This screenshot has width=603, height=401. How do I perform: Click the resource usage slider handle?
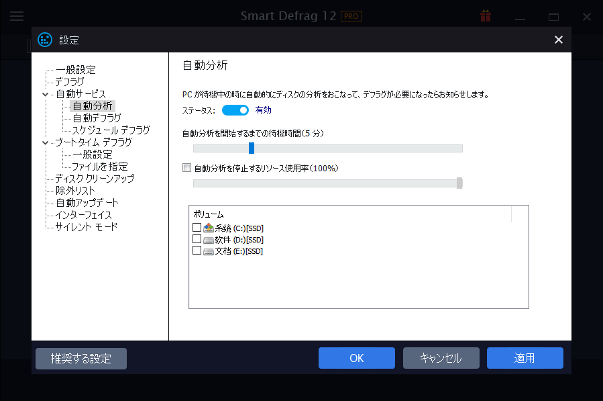459,183
